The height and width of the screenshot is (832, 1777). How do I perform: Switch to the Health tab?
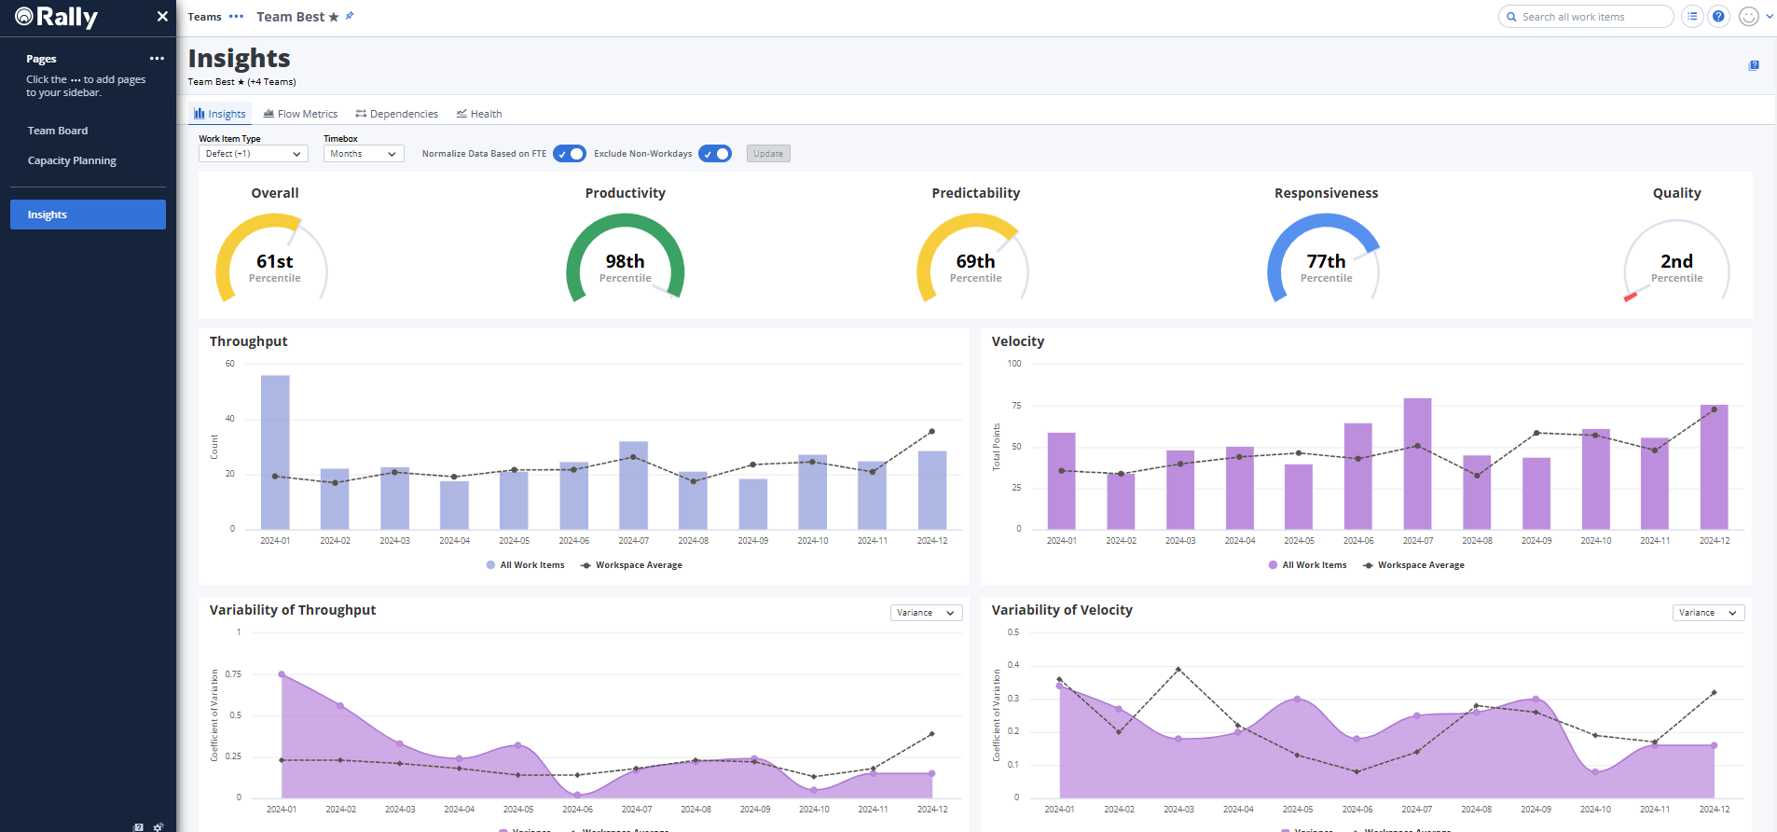click(479, 114)
